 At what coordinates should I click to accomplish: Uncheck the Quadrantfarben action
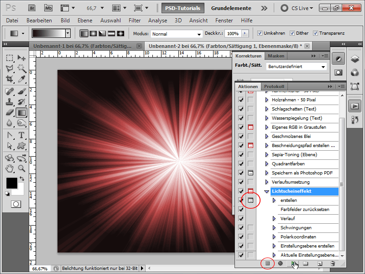(x=241, y=164)
